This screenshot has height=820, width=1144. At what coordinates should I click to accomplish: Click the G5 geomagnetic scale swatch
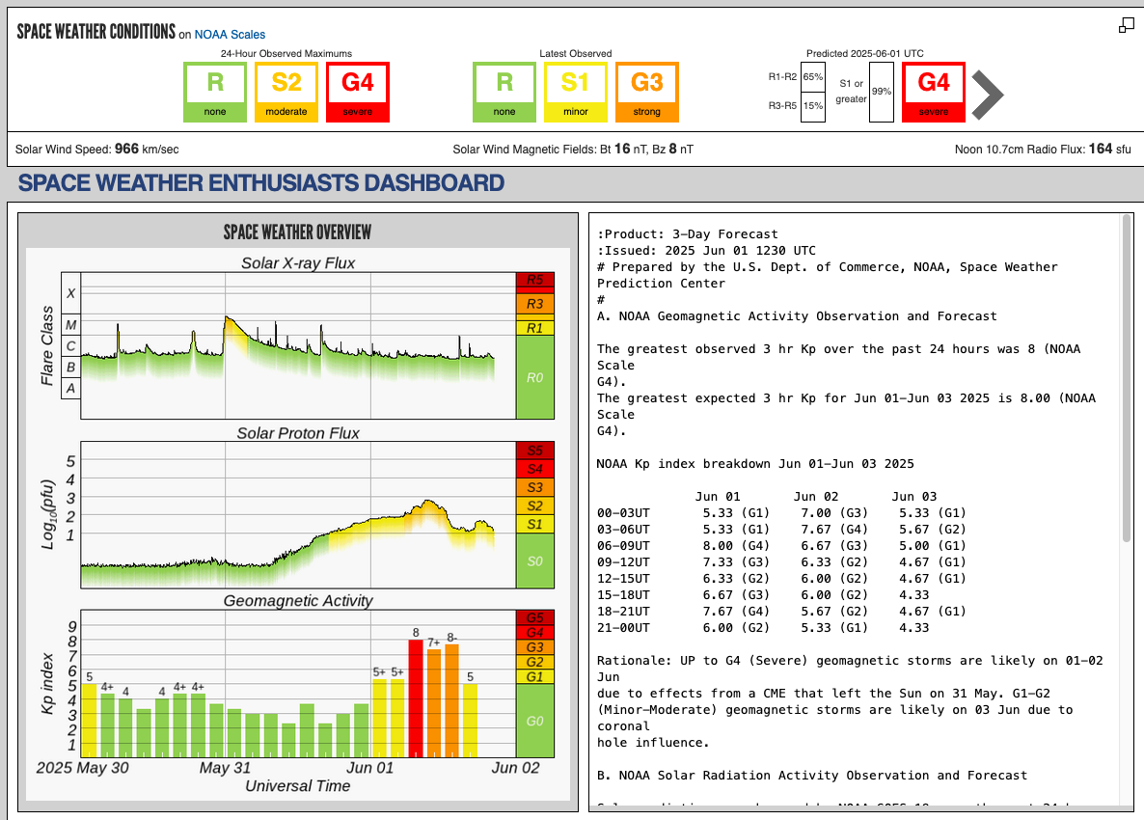(534, 618)
